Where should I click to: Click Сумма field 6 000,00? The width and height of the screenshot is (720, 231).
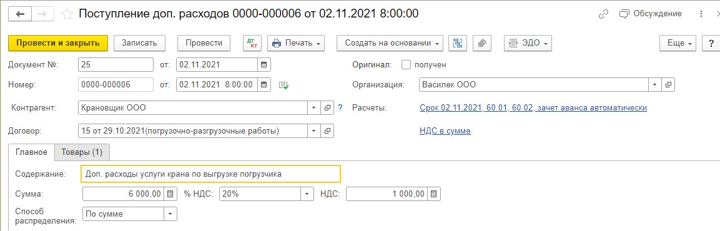click(122, 194)
